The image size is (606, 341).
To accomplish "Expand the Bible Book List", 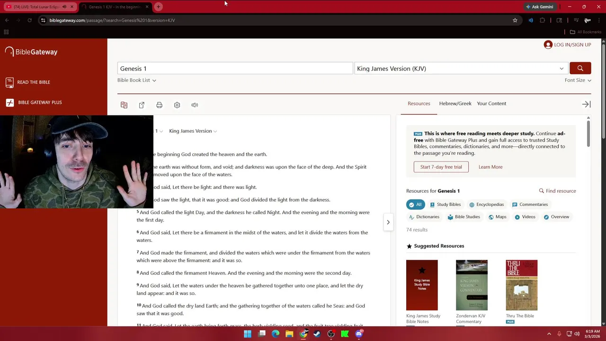I will [137, 80].
